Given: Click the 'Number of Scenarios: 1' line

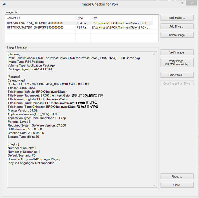Looking at the screenshot, I should (24, 152).
